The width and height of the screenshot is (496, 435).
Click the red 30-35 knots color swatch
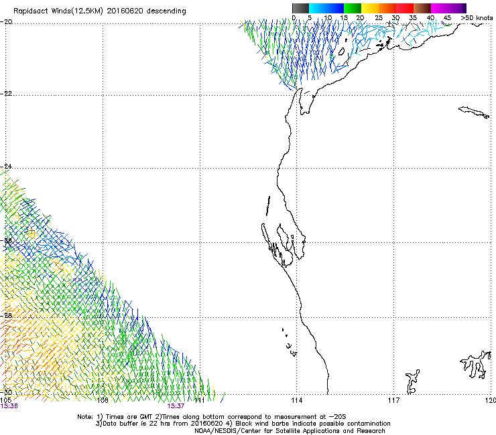coord(405,8)
